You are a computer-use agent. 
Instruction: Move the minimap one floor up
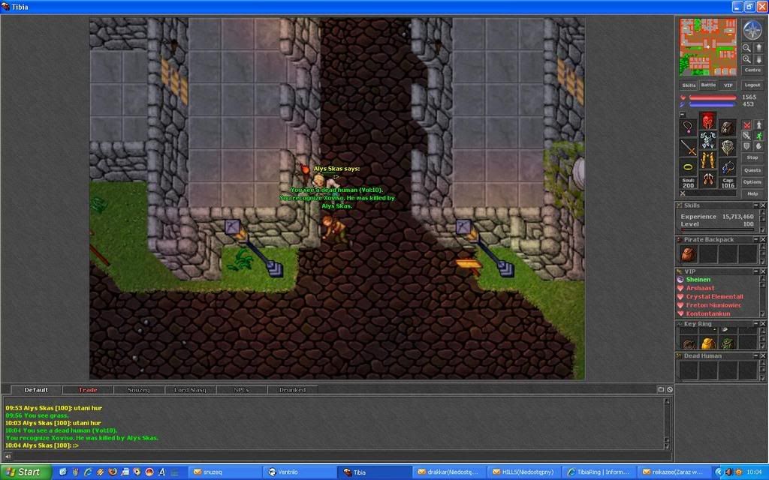(758, 48)
